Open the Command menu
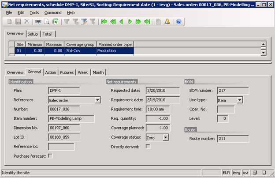The width and height of the screenshot is (275, 178). tap(53, 13)
